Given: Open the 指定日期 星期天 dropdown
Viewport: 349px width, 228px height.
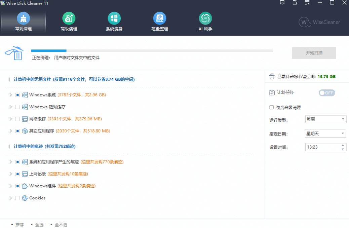Looking at the screenshot, I should click(325, 134).
